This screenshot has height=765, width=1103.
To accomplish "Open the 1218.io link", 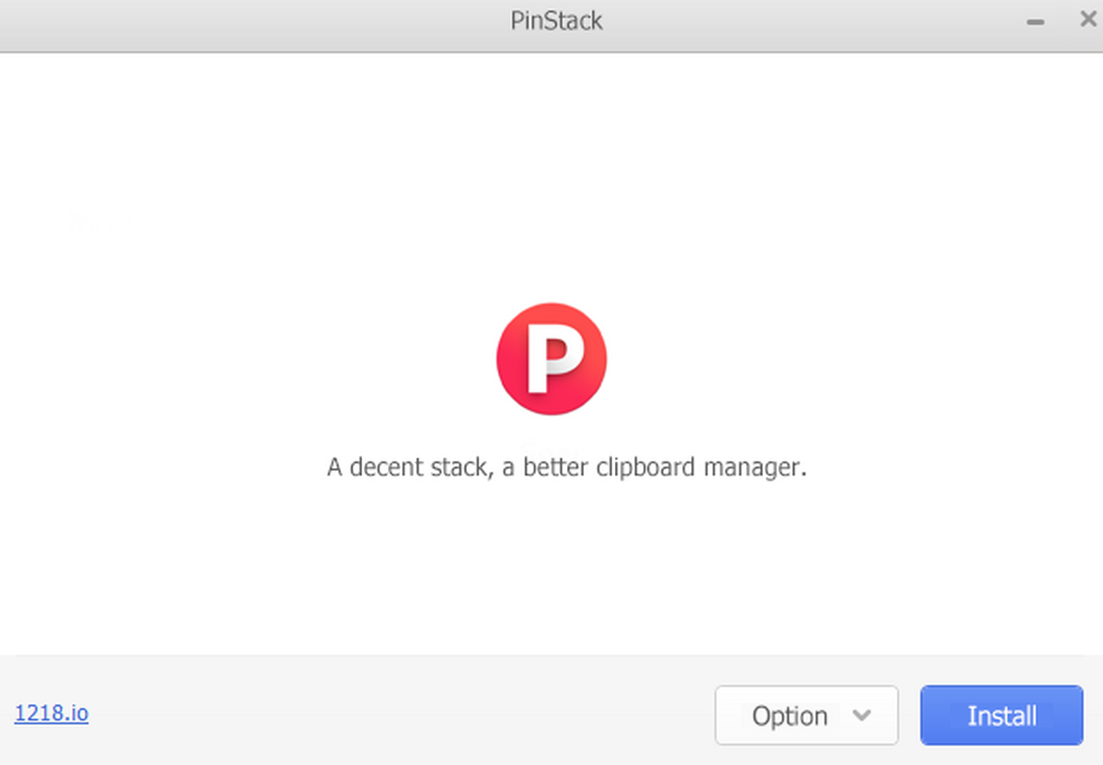I will point(51,713).
